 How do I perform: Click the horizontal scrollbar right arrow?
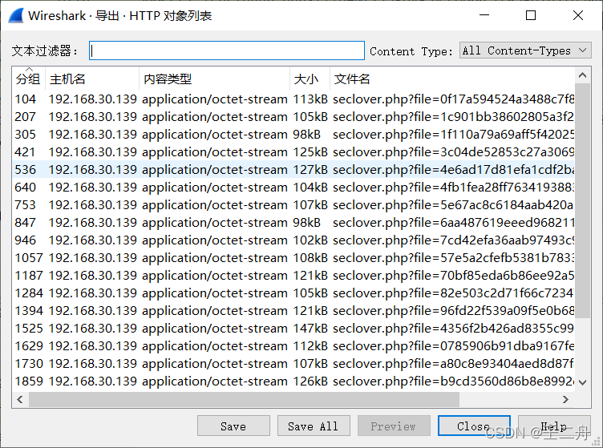pos(565,400)
